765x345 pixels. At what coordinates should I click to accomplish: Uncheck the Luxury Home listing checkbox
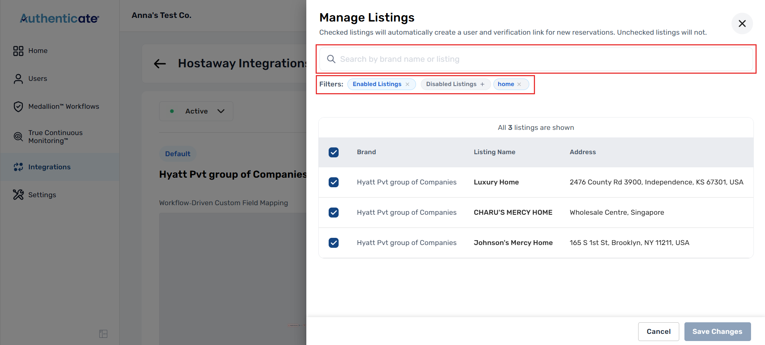(334, 182)
